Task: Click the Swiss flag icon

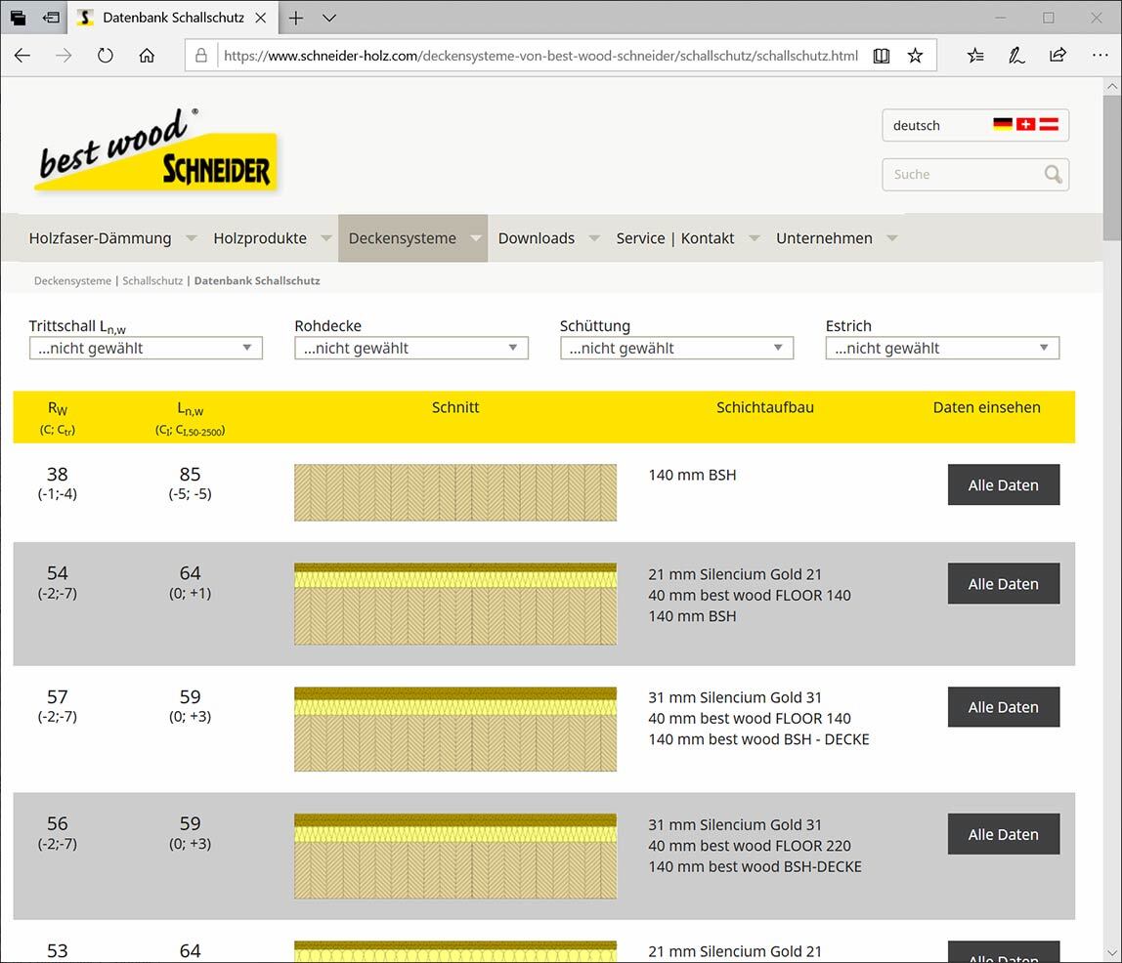Action: [1025, 124]
